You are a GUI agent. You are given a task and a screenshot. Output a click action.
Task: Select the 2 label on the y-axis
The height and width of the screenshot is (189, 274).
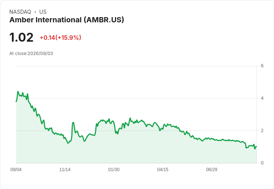(x=262, y=131)
